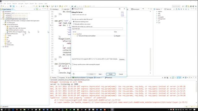Screen dimensions: 198x111
Task: Select 'Manually define a new server' option
Action: (x=74, y=24)
